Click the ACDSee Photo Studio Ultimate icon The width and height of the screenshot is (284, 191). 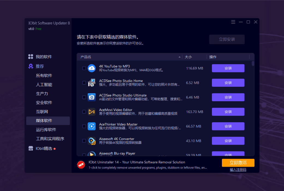[92, 97]
